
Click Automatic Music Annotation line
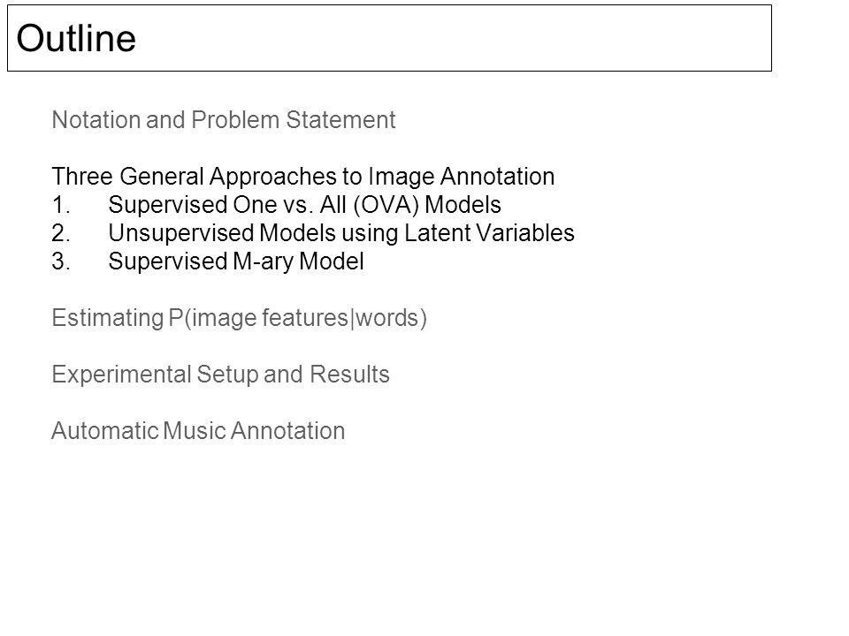198,431
